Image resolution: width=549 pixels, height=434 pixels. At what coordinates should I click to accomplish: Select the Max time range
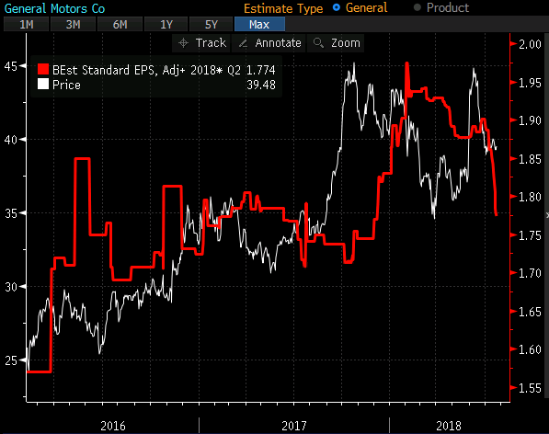[259, 25]
